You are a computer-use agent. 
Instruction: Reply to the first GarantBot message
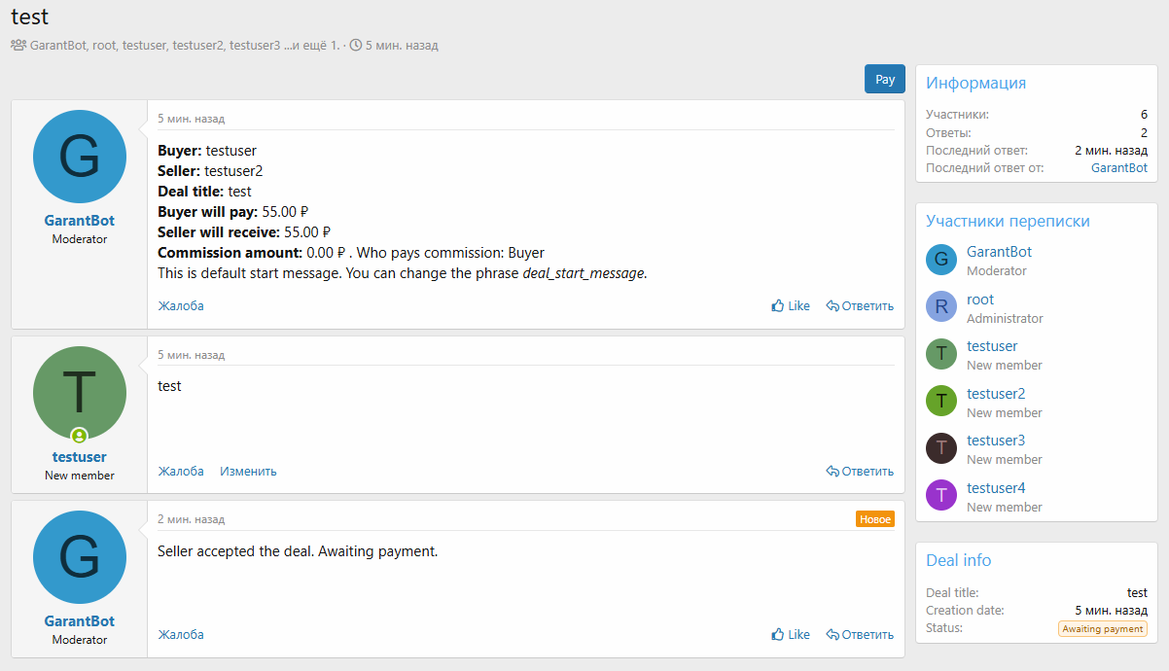pos(860,305)
